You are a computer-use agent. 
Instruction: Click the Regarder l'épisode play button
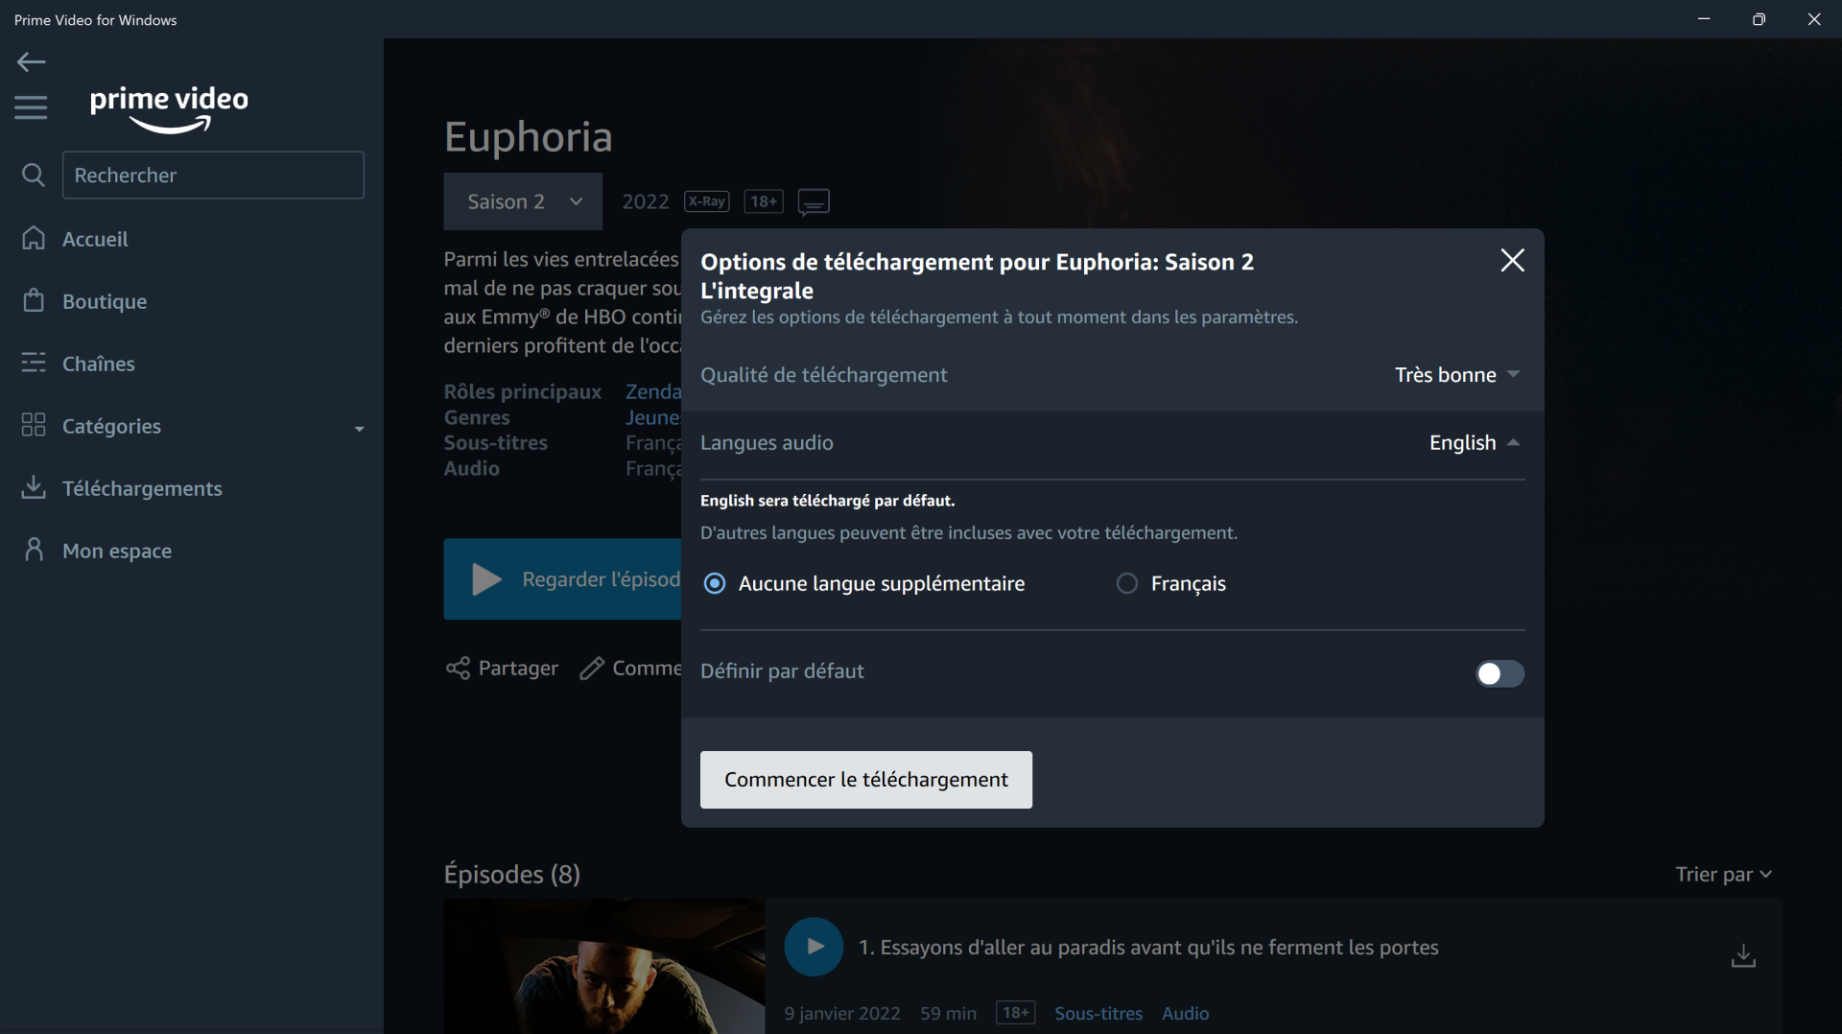[562, 579]
